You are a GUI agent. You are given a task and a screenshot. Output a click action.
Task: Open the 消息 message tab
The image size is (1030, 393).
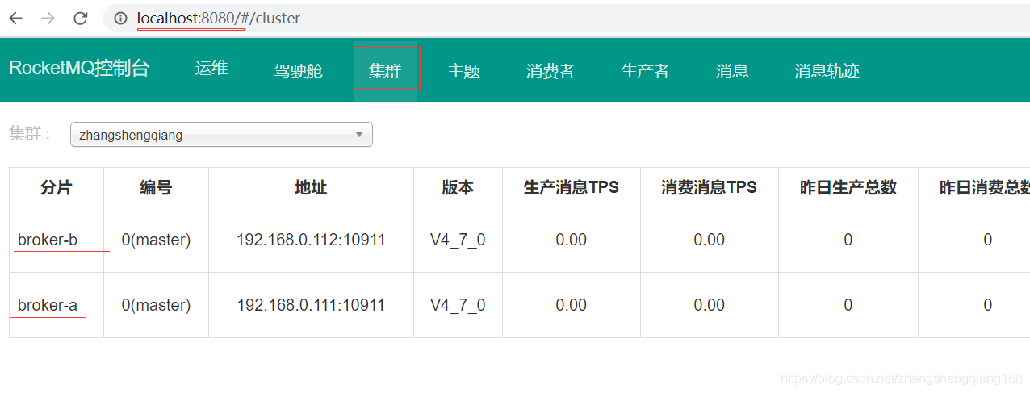coord(732,71)
